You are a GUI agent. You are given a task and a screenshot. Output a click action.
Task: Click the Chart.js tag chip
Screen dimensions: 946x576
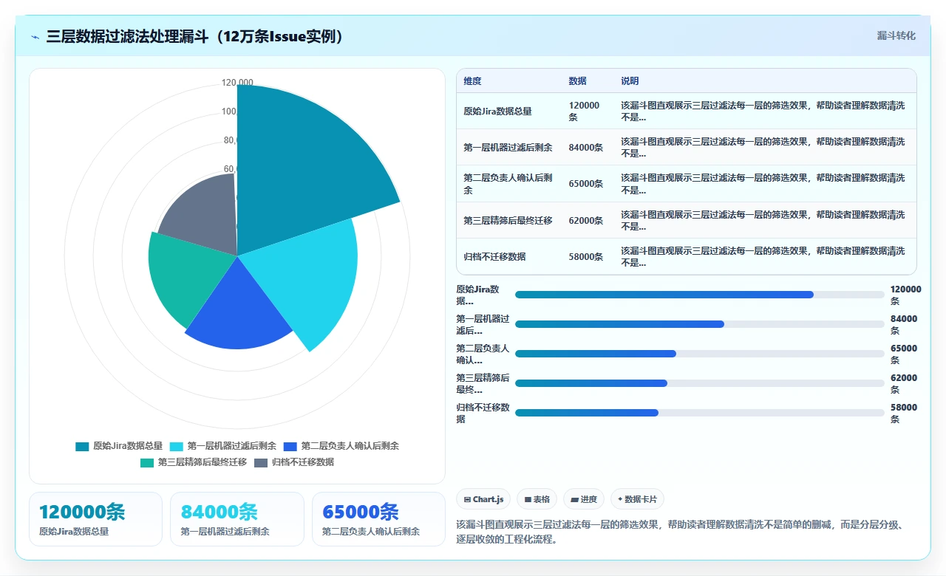point(483,499)
